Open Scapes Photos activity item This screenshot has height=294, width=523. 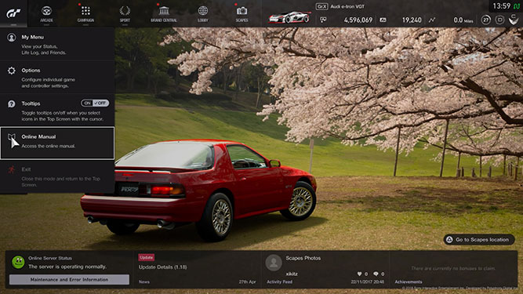[303, 258]
